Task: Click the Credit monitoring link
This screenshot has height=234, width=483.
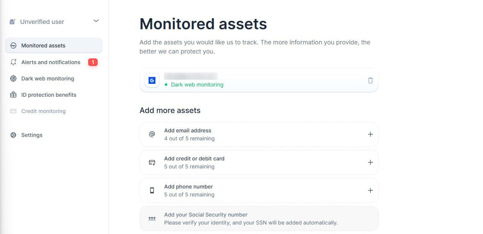Action: click(43, 111)
